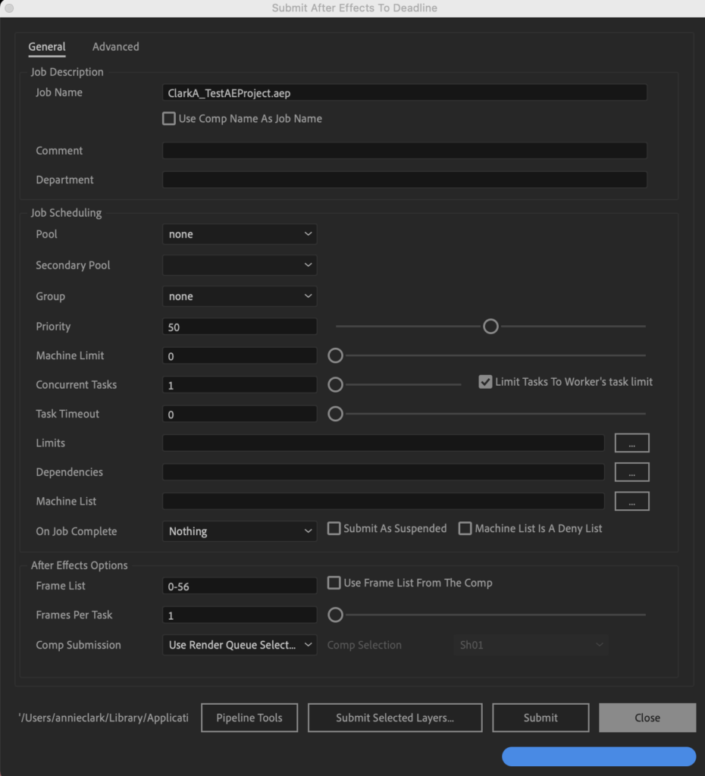
Task: Enable Submit As Suspended checkbox
Action: [334, 528]
